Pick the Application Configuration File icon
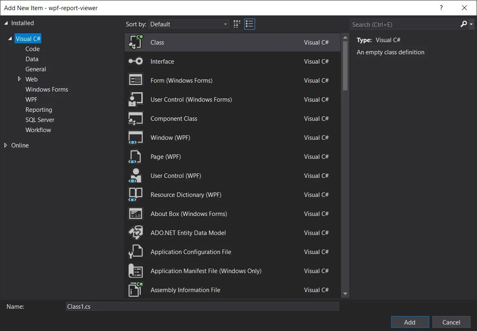Viewport: 477px width, 331px height. click(136, 252)
